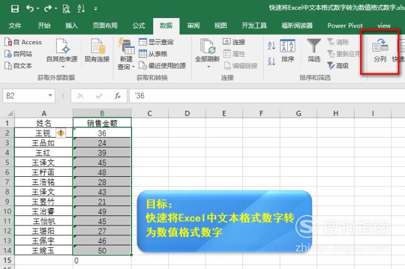This screenshot has height=269, width=405.
Task: Click 清除 filter button
Action: 338,42
